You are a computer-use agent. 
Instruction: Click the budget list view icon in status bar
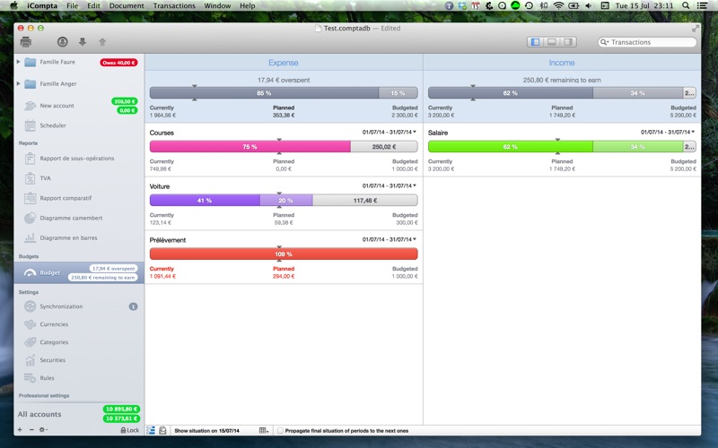(151, 430)
